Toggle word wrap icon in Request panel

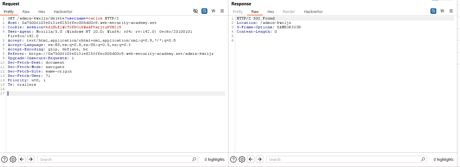[204, 11]
